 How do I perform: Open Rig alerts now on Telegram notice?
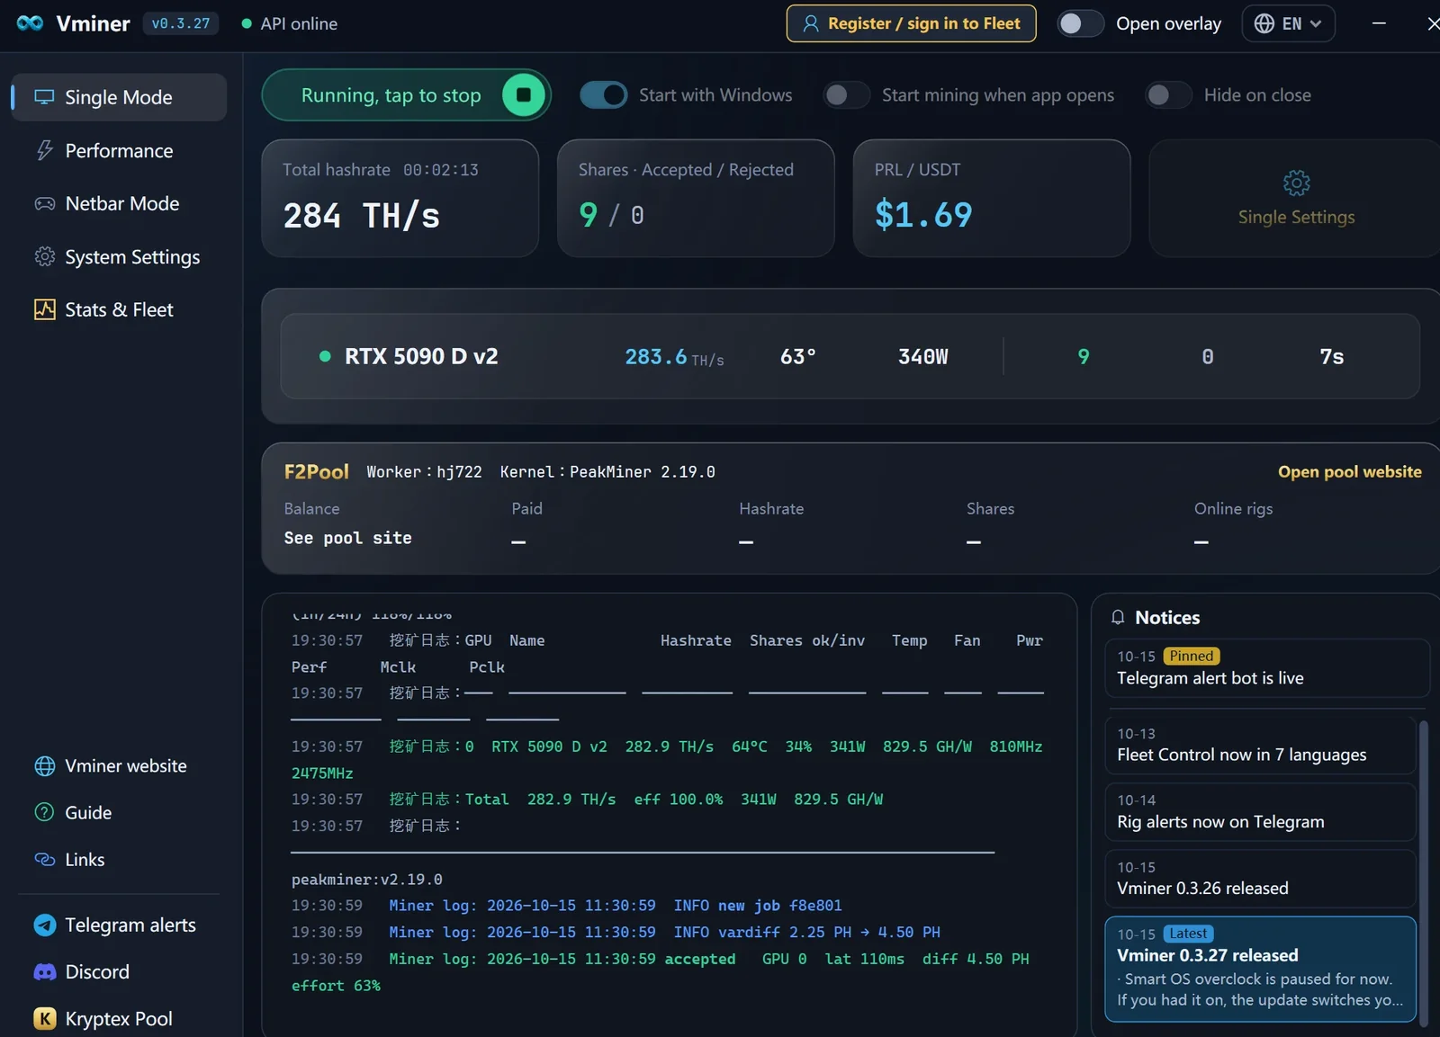point(1260,811)
